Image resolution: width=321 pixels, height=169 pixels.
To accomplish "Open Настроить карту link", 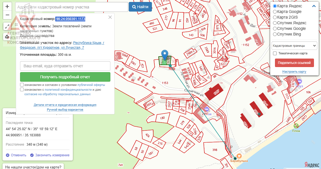I will coord(294,72).
